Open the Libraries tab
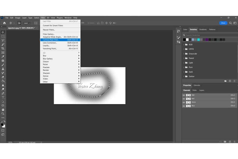Image resolution: width=238 pixels, height=159 pixels. click(197, 85)
